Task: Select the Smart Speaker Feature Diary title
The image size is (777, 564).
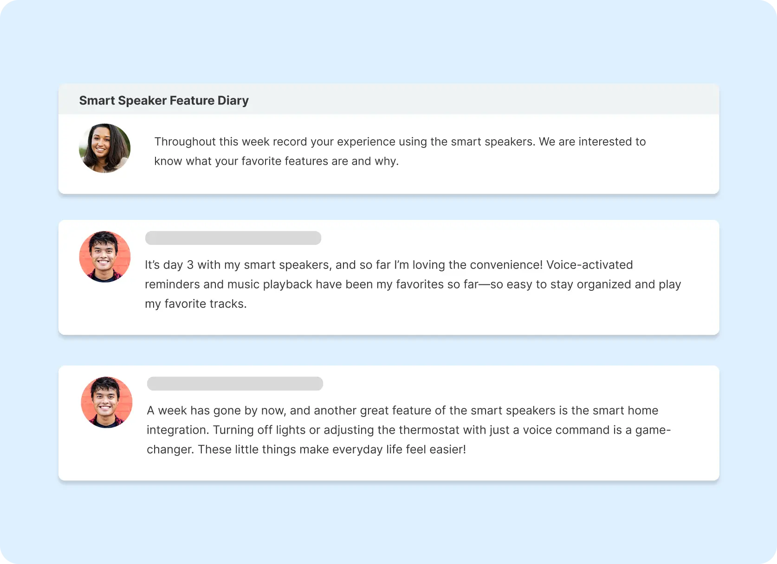Action: coord(164,100)
